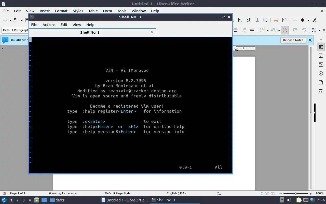The width and height of the screenshot is (326, 204).
Task: Toggle the highlighted No List button
Action: 285,30
